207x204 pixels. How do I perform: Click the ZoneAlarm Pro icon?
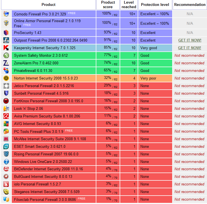tap(6, 63)
